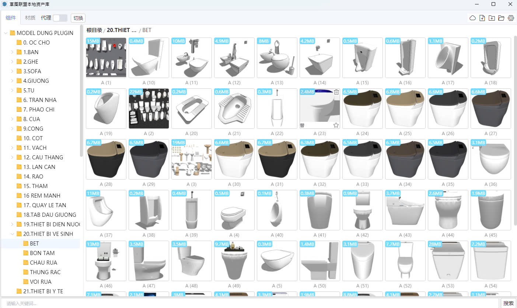The height and width of the screenshot is (308, 517).
Task: Click the 根目录 breadcrumb link
Action: pos(94,30)
